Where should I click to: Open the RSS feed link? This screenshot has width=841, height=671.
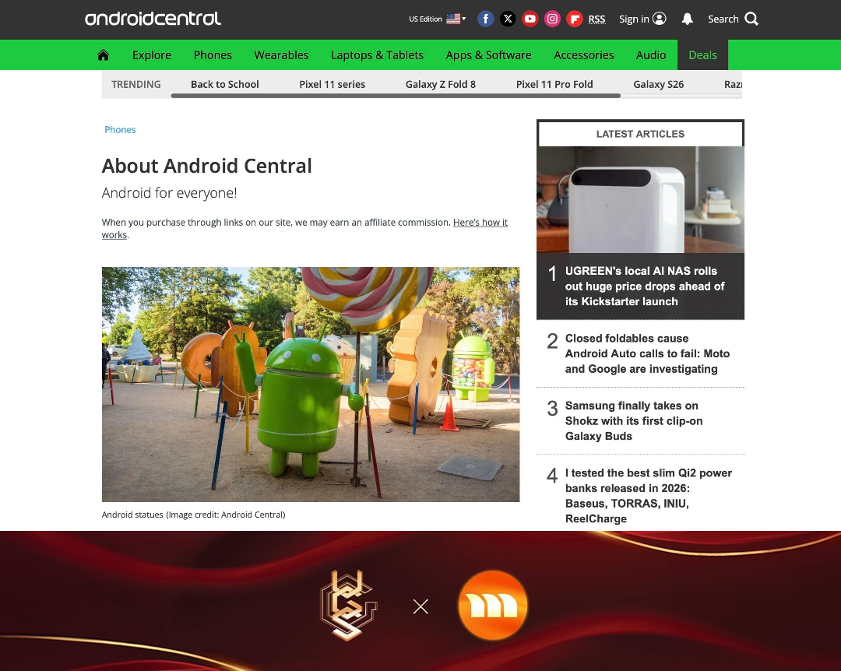pyautogui.click(x=597, y=19)
